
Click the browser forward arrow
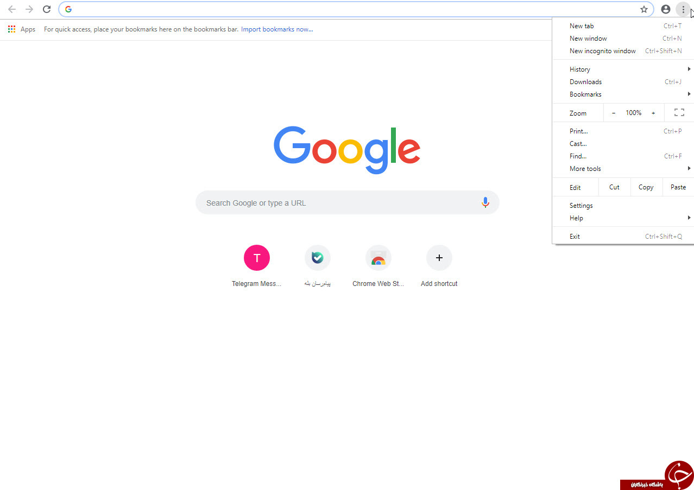pyautogui.click(x=29, y=9)
